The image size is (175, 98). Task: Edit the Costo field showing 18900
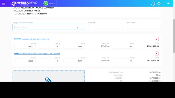25,46
